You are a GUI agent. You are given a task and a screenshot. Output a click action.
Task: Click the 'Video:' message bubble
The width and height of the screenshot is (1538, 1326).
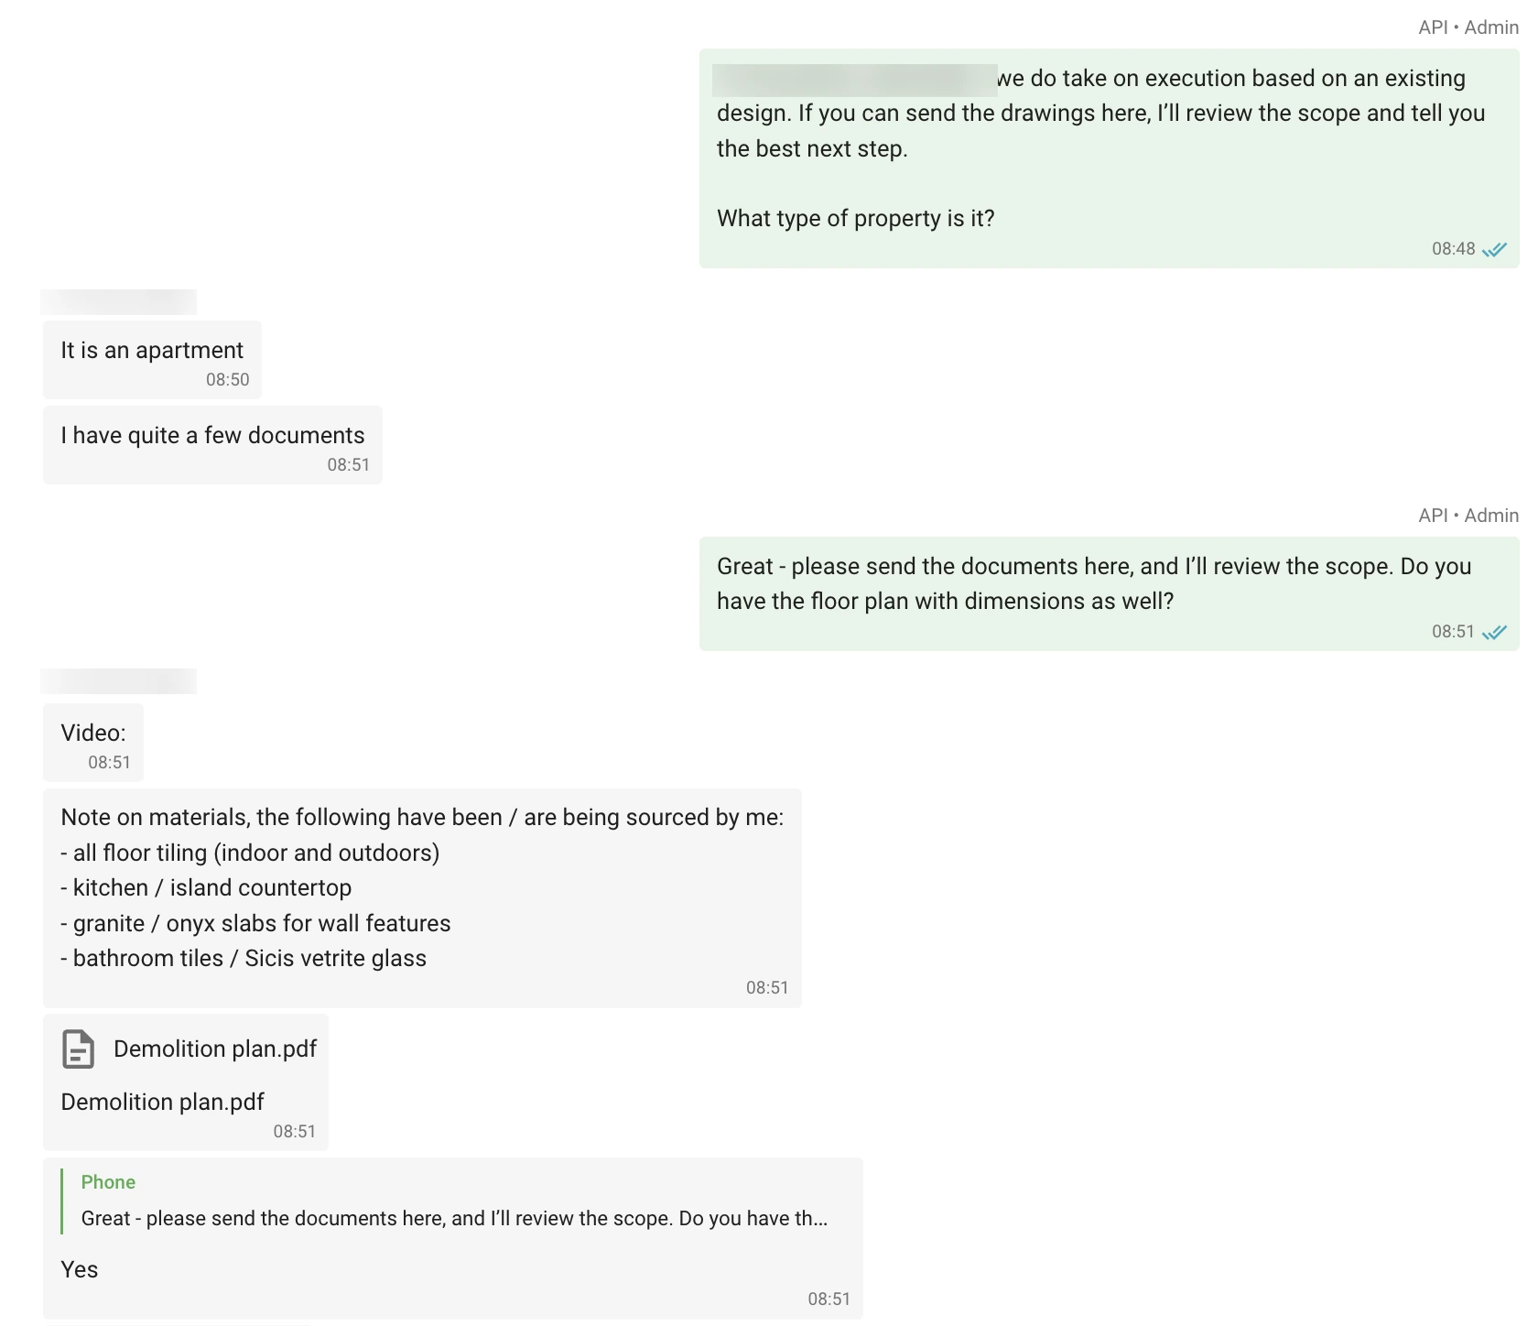pos(93,743)
